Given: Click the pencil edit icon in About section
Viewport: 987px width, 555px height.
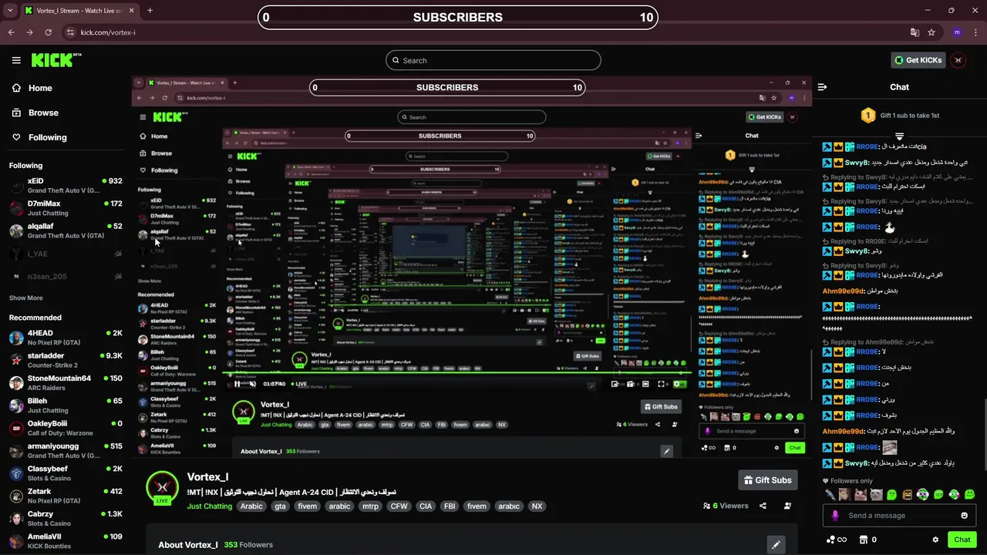Looking at the screenshot, I should point(776,545).
